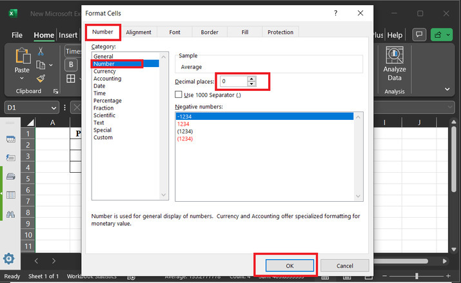This screenshot has width=461, height=283.
Task: Select the Text category
Action: [x=99, y=122]
